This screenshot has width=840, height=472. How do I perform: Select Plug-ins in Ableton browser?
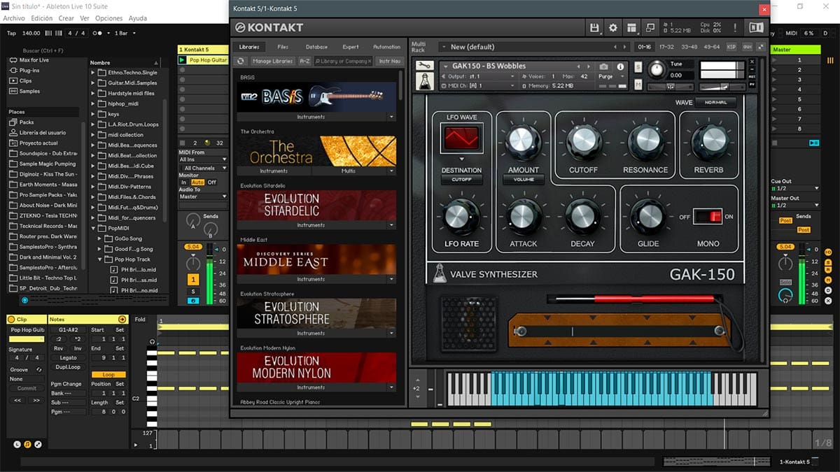(x=29, y=71)
